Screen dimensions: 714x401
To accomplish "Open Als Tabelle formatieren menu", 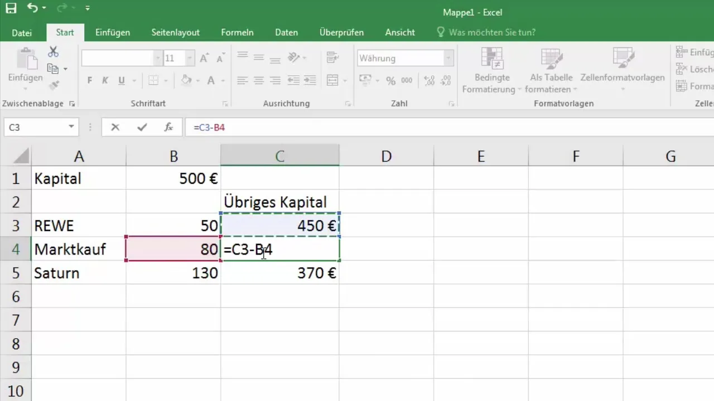I will click(x=551, y=71).
